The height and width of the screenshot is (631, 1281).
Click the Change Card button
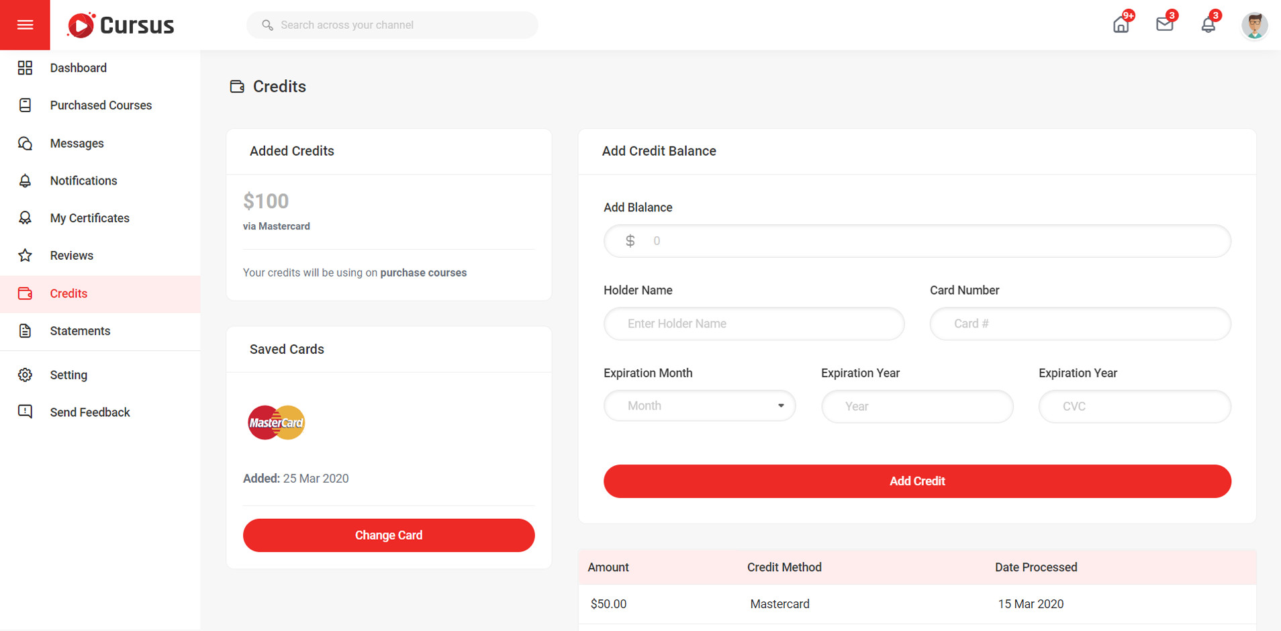(x=389, y=535)
